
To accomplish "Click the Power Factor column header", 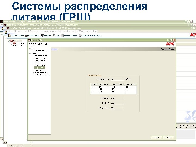I will coord(130,84).
